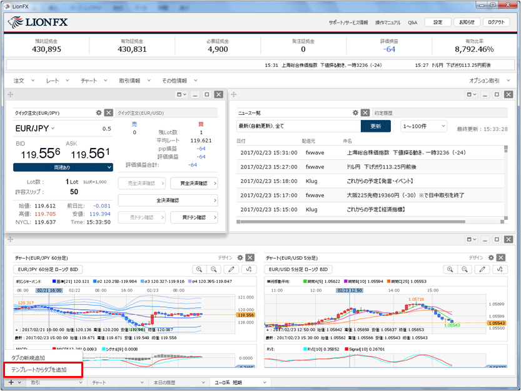Zoom out on the EUR/USD chart
This screenshot has height=391, width=521.
(465, 270)
